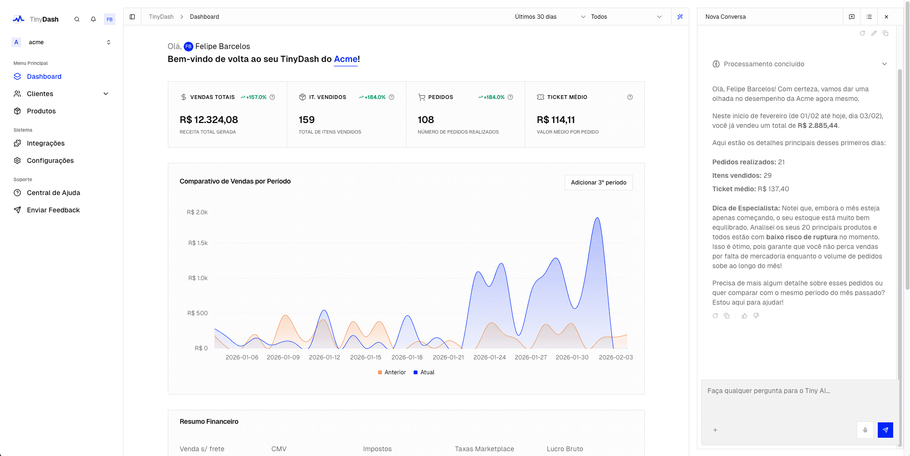The image size is (910, 456).
Task: Click the It. Vendidos value 159
Action: click(x=306, y=120)
